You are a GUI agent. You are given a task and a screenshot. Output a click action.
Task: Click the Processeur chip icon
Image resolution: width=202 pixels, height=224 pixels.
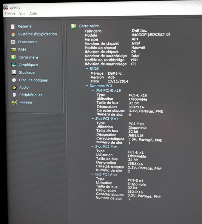coord(13,42)
